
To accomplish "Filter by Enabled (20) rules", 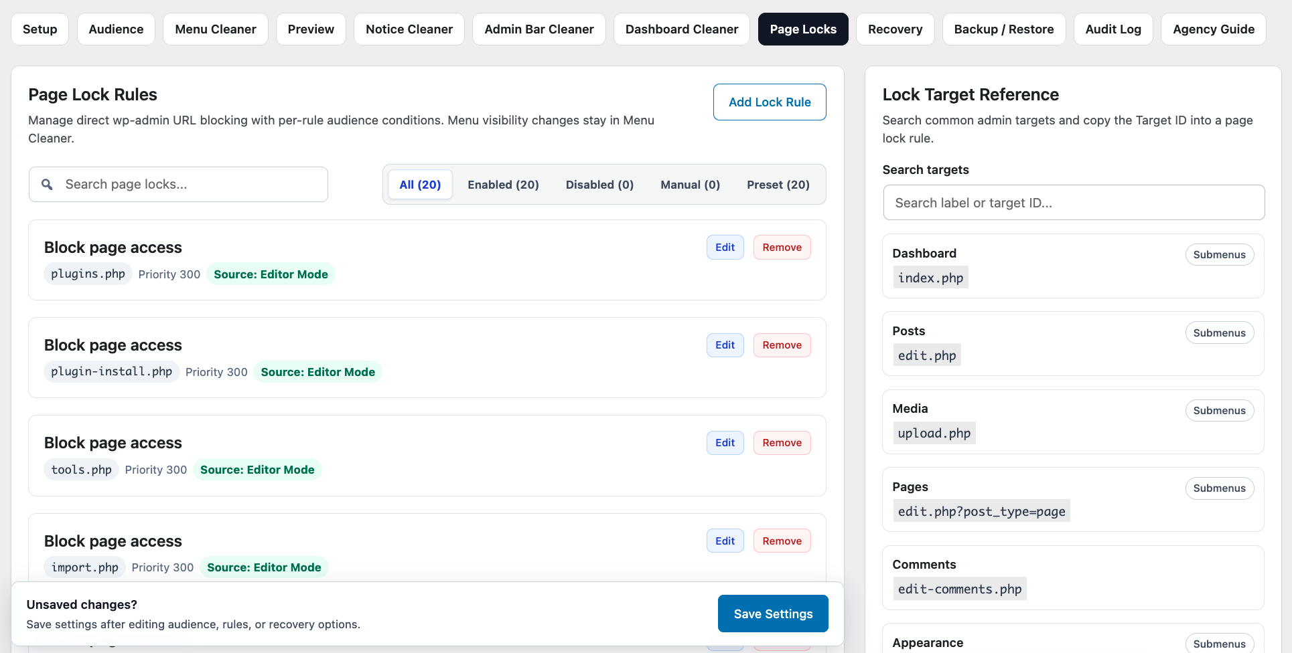I will tap(503, 185).
